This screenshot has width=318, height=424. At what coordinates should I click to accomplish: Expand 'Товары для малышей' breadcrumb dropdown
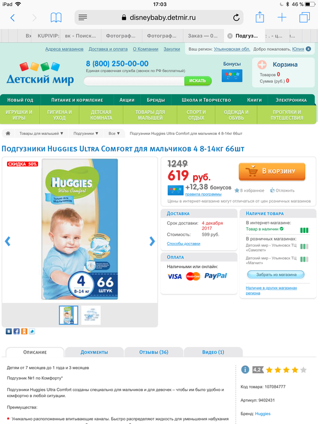41,133
